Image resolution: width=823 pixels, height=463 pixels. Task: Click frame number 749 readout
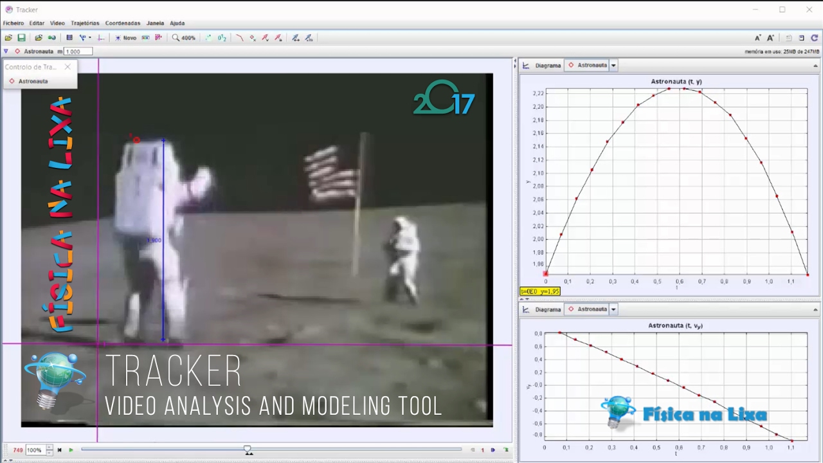pyautogui.click(x=17, y=450)
